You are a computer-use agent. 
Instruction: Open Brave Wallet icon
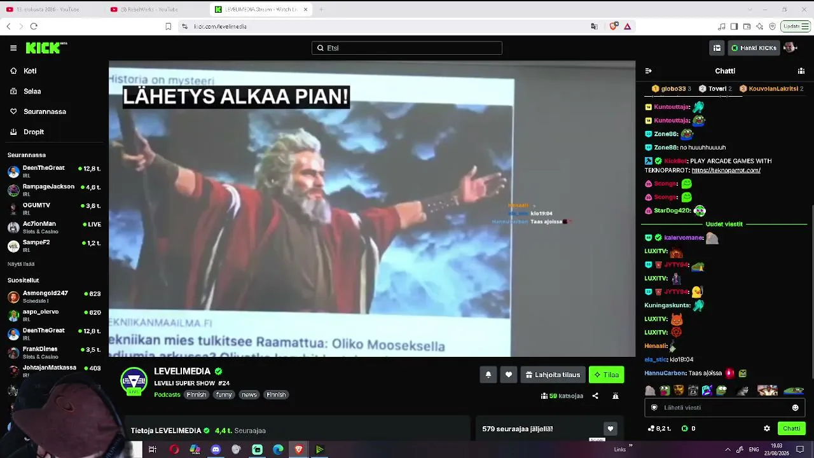(x=747, y=26)
